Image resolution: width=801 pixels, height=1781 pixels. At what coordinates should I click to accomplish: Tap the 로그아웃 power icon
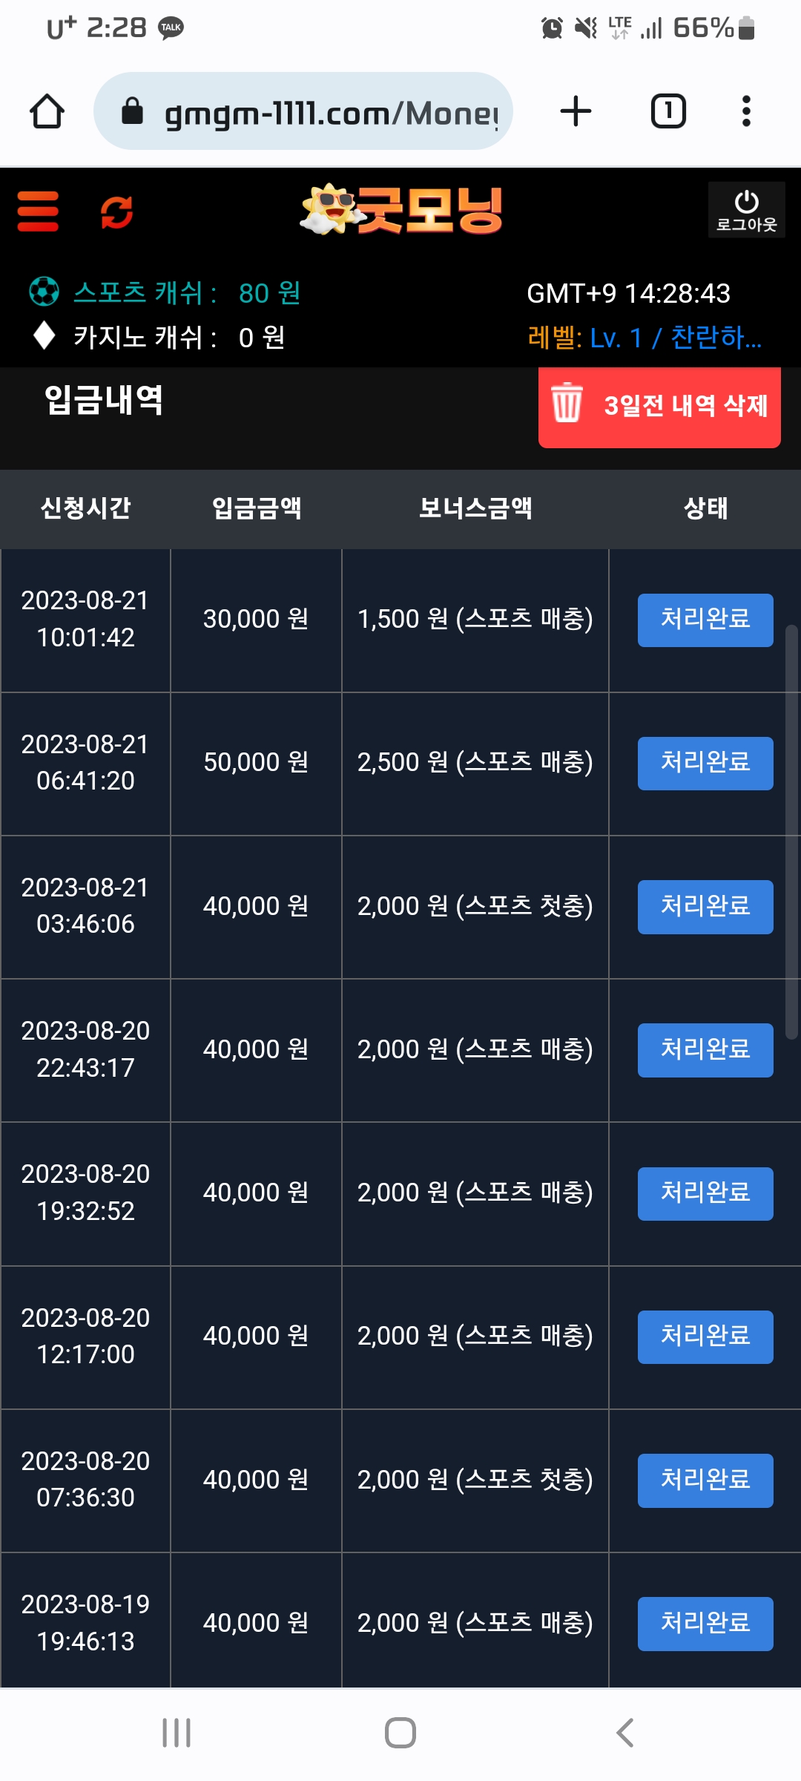(746, 210)
